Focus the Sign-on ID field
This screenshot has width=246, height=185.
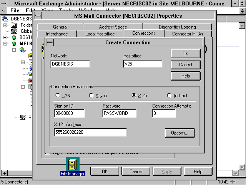(69, 113)
